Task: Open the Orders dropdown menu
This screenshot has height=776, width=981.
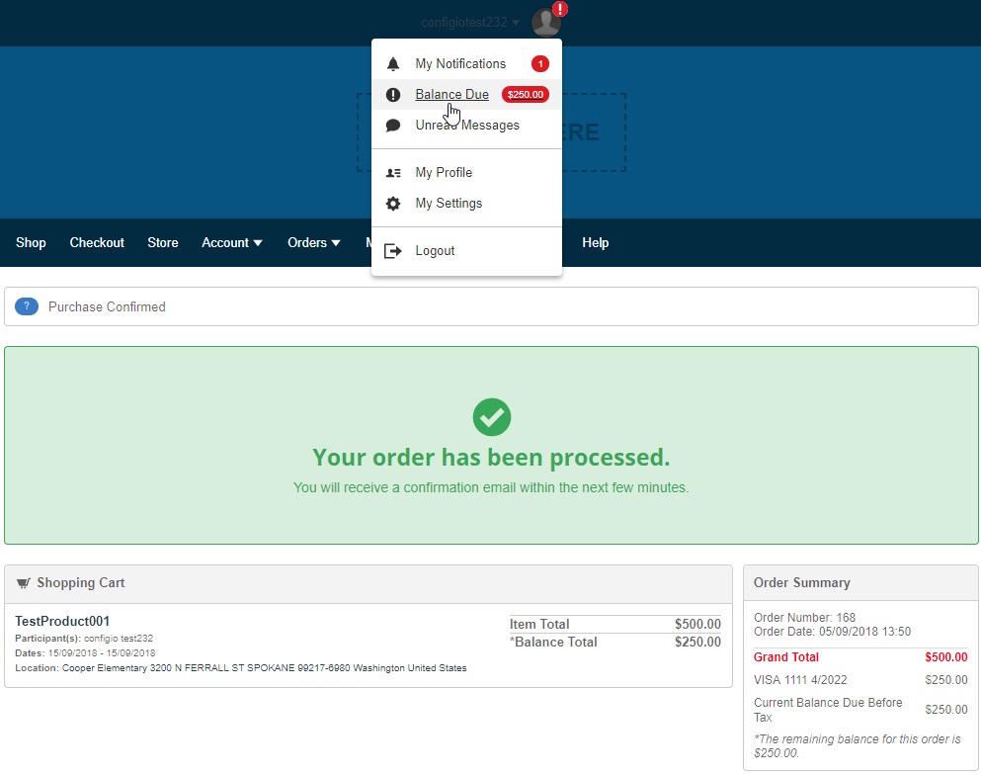Action: [313, 243]
